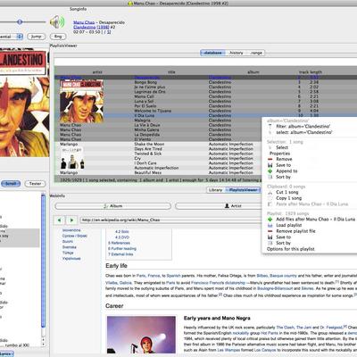This screenshot has width=357, height=357.
Task: Switch to the history tab
Action: click(x=237, y=53)
